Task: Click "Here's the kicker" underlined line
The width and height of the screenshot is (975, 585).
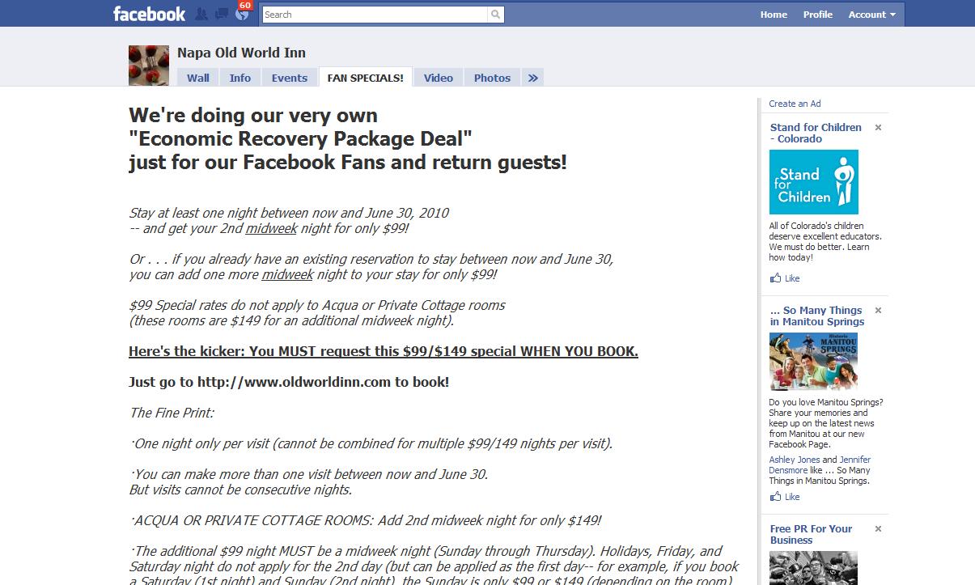Action: coord(384,351)
